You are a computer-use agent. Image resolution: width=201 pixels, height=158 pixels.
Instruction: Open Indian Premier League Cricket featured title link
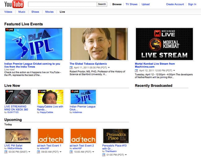coord(32,65)
